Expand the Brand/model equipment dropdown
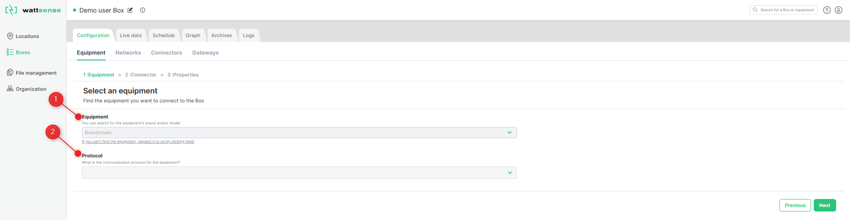Screen dimensions: 850x220 tap(299, 132)
